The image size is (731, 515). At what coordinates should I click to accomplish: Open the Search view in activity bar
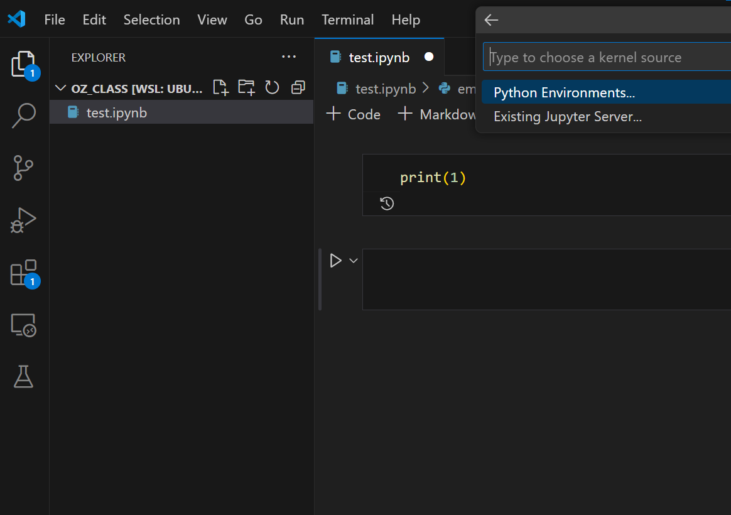23,116
